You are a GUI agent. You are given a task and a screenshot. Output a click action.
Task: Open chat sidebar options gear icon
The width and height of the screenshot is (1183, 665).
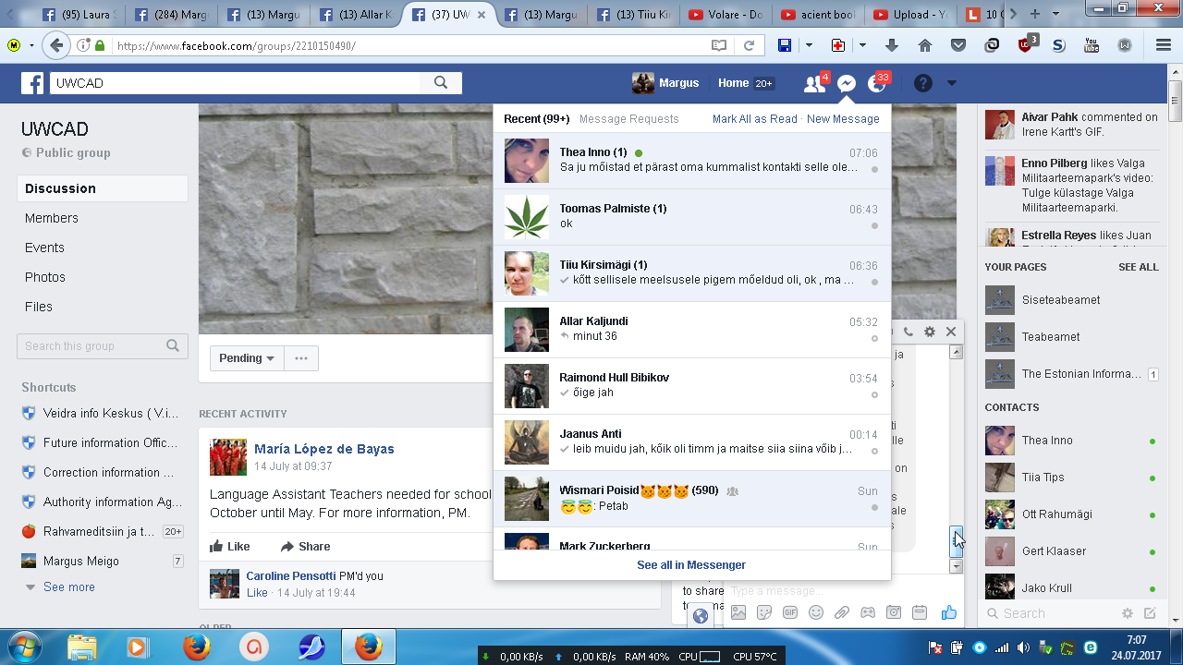click(x=1128, y=613)
